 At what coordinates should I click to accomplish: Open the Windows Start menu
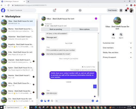click(x=1, y=107)
